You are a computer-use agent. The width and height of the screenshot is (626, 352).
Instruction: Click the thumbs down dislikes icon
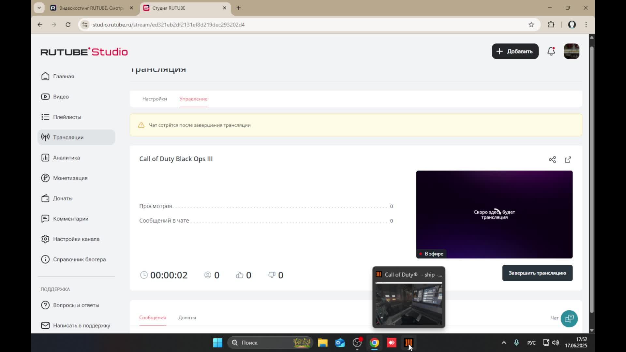(x=272, y=275)
